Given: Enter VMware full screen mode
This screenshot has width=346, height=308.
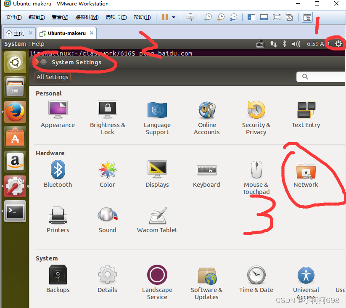Looking at the screenshot, I should 277,17.
